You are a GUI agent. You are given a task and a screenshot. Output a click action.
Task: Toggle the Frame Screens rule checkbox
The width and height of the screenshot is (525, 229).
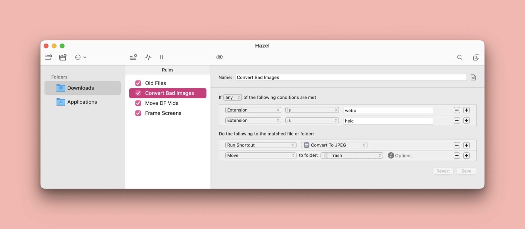point(138,113)
